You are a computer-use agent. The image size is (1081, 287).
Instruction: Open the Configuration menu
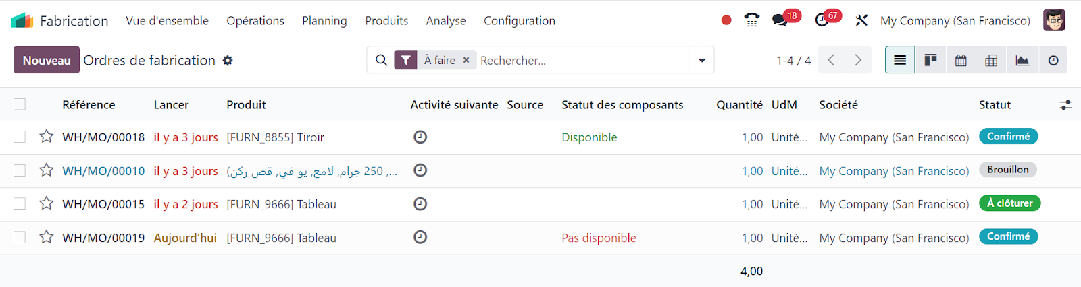(x=519, y=21)
